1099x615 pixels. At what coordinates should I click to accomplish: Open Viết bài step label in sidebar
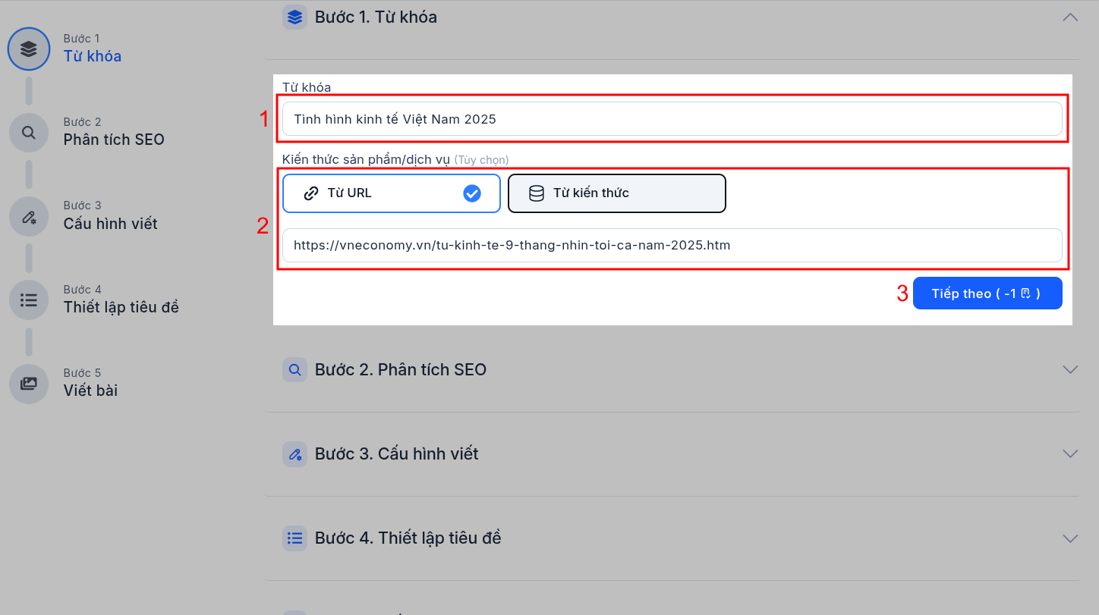tap(90, 391)
